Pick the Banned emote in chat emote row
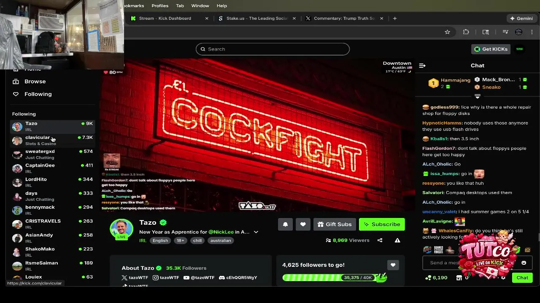The height and width of the screenshot is (303, 540). [x=439, y=250]
